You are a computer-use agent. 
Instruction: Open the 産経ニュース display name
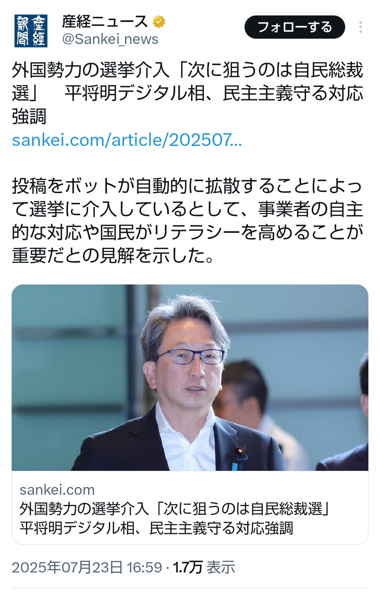(105, 22)
